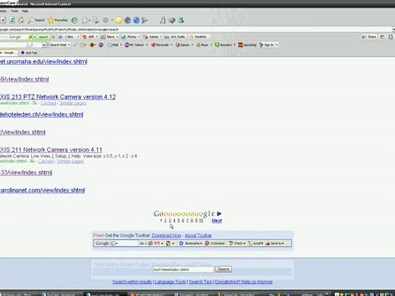This screenshot has height=296, width=395.
Task: Click the Money button on AOL toolbar
Action: (129, 37)
